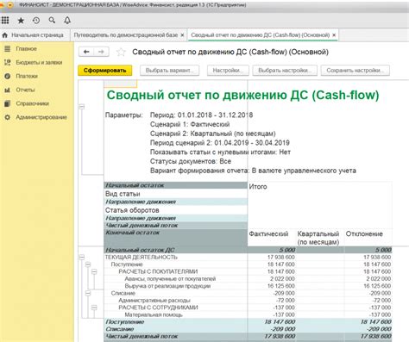Click the Справочники book icon
409x342 pixels.
(8, 103)
